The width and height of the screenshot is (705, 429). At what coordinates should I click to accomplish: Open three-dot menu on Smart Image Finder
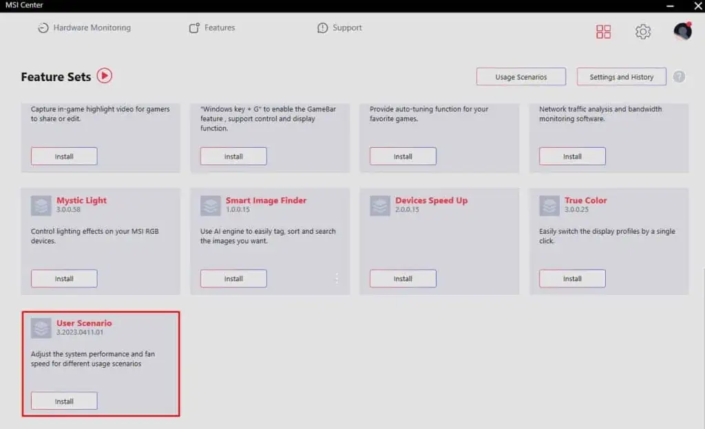[x=337, y=278]
